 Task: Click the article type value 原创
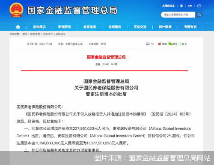click(103, 44)
